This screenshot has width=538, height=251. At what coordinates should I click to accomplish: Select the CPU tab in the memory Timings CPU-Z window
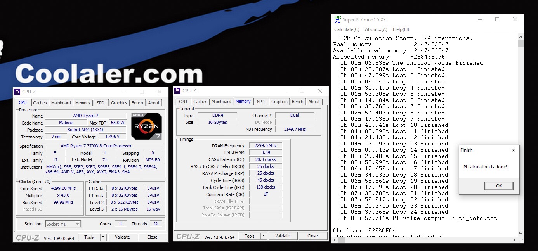183,102
